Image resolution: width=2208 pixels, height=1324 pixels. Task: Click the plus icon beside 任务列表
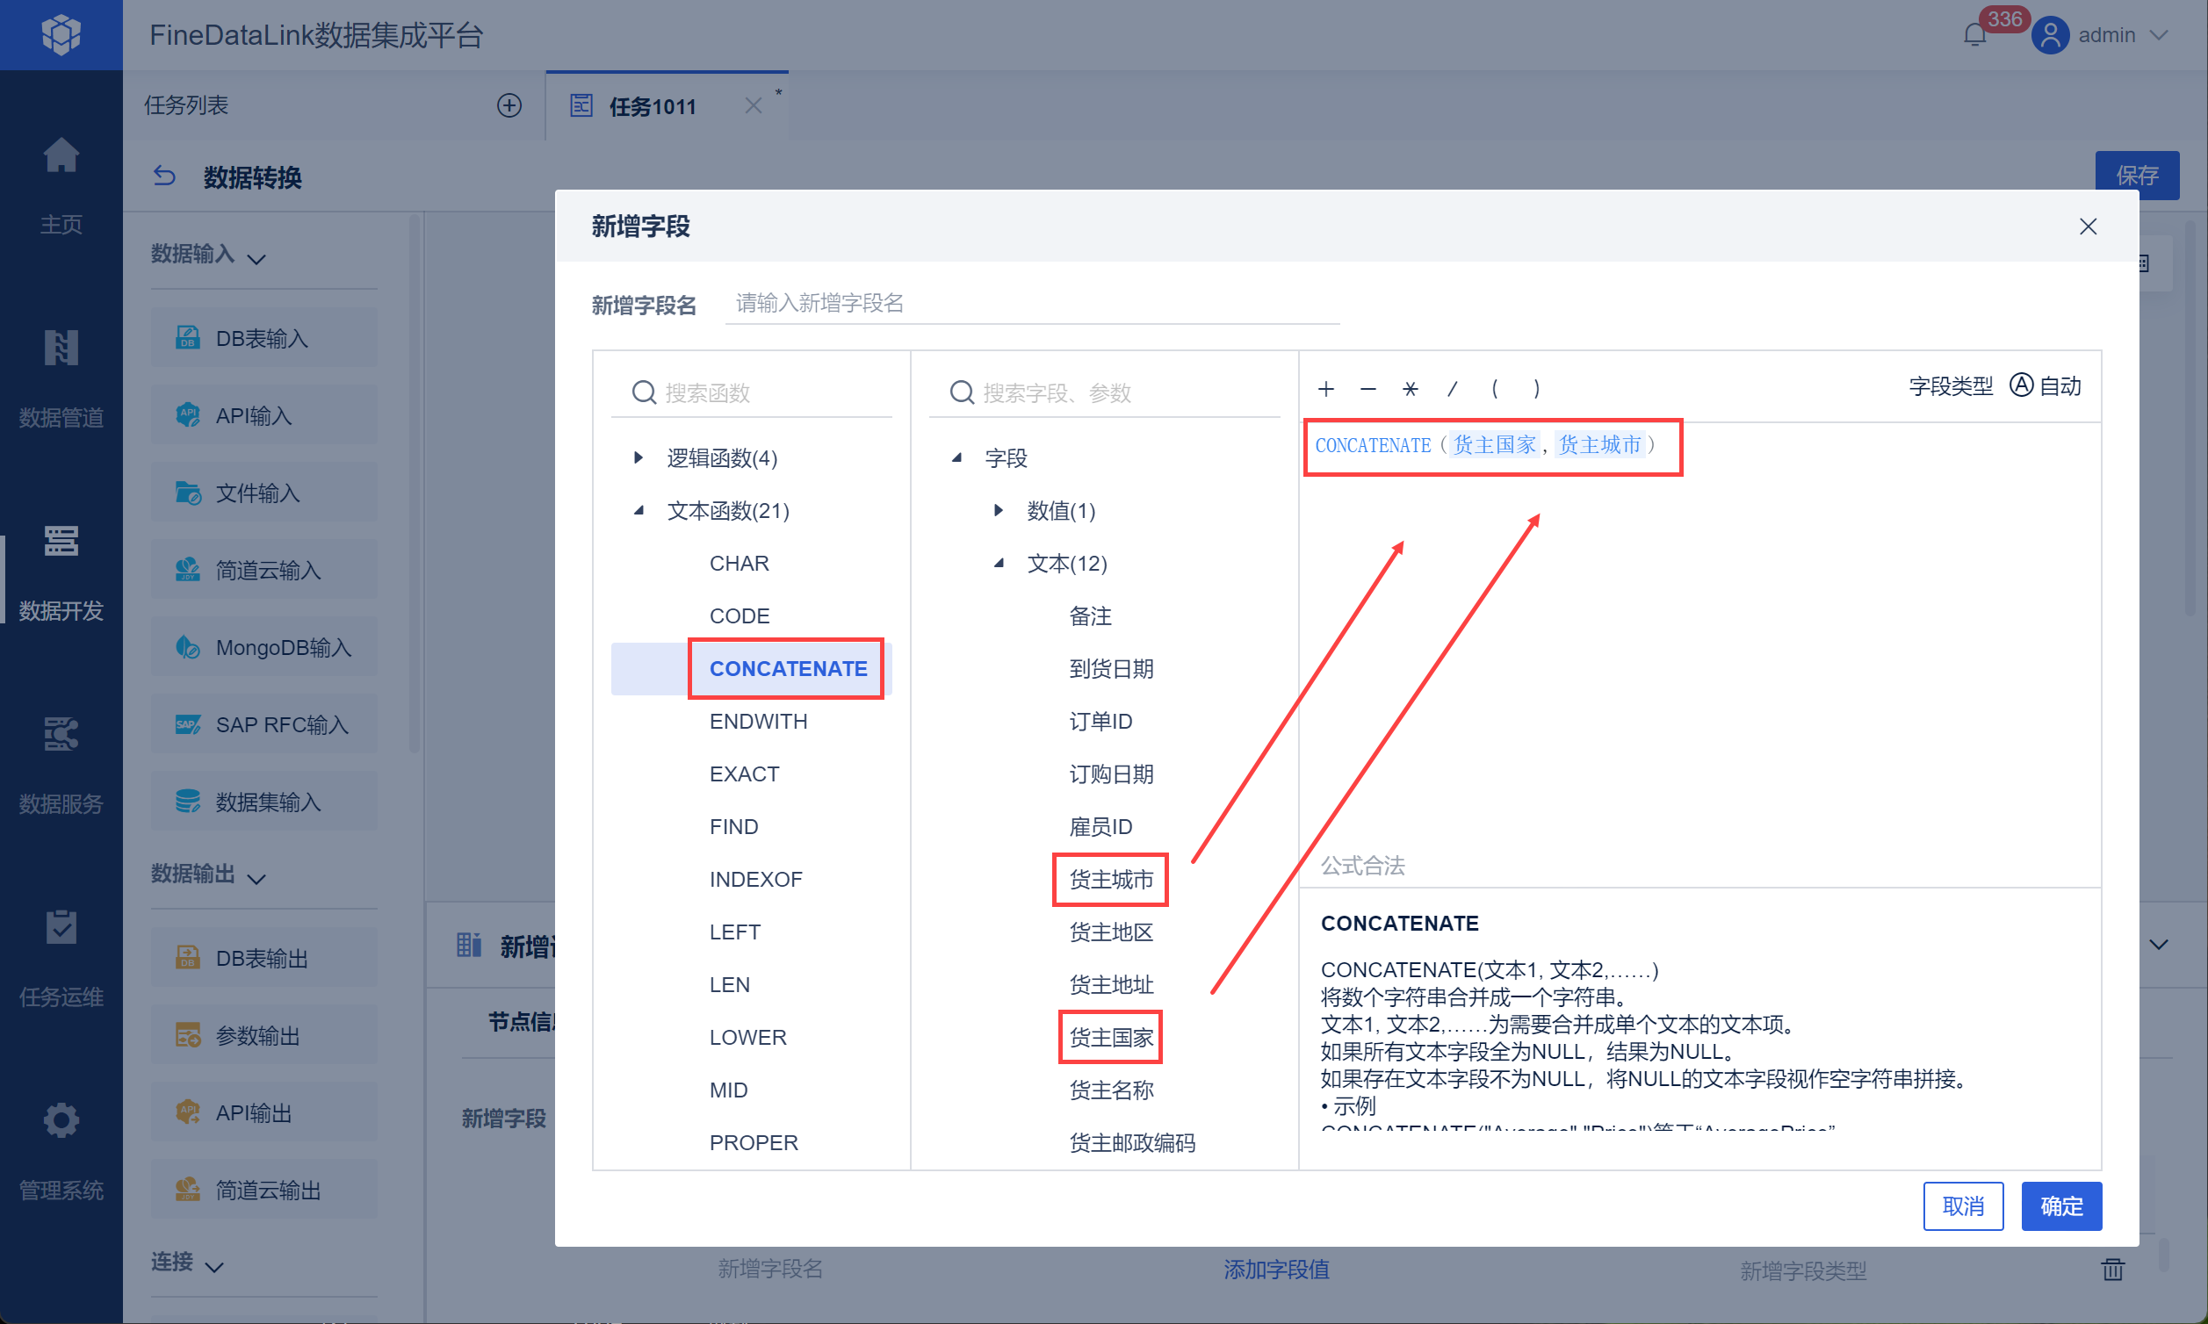[x=509, y=105]
